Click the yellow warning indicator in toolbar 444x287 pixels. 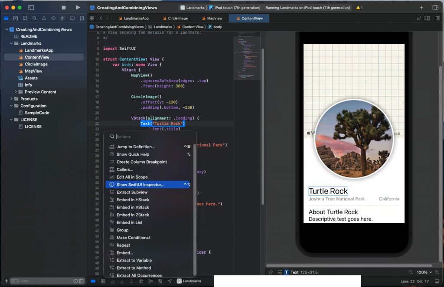coord(359,8)
